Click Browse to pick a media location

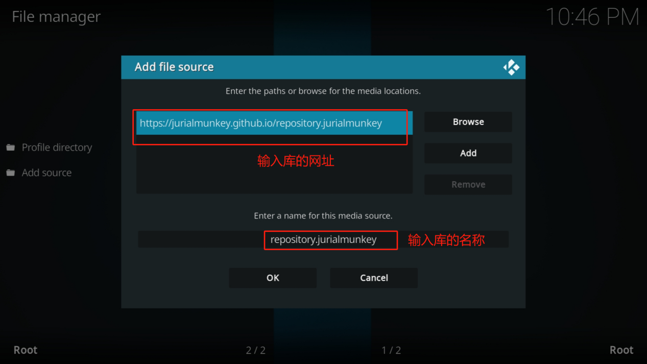[x=468, y=122]
